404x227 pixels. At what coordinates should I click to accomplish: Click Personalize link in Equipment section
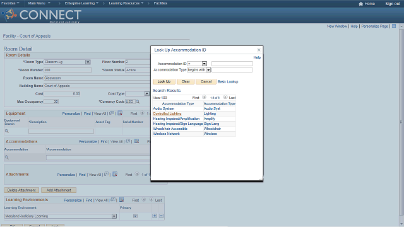point(71,113)
